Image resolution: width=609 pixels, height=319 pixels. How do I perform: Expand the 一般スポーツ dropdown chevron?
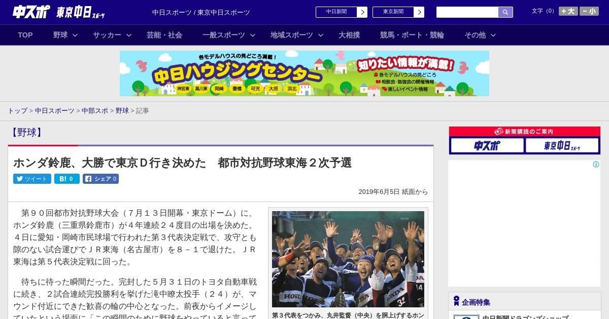pyautogui.click(x=253, y=35)
